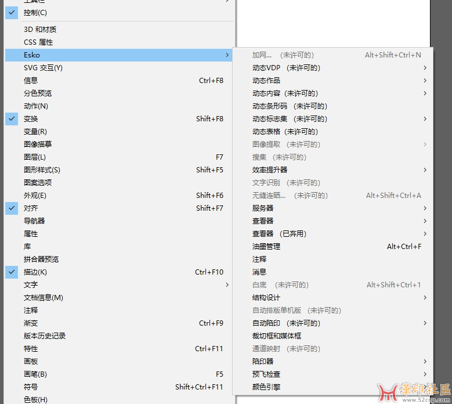Open the 图案选项 panel
This screenshot has height=404, width=452.
118,182
